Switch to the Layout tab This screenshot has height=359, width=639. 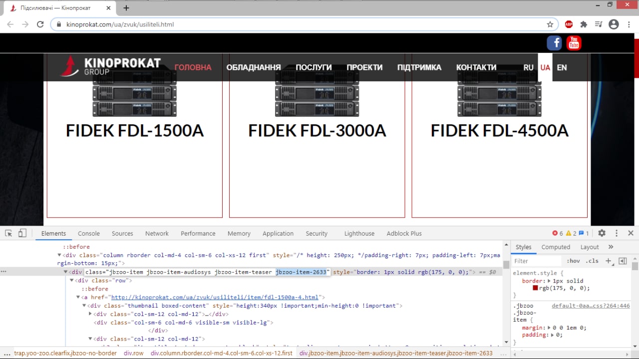point(590,247)
